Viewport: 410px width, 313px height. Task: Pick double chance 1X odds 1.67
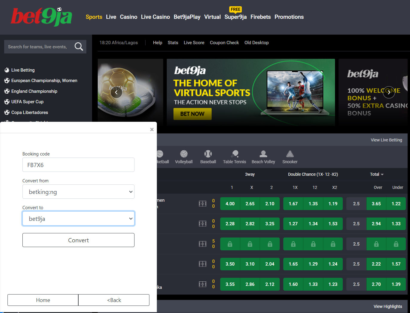(x=293, y=204)
